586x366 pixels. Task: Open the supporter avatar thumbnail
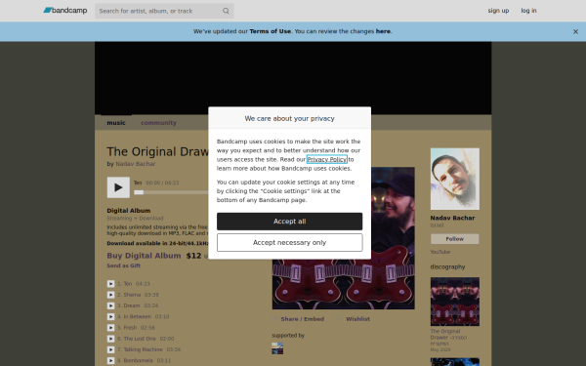pos(277,348)
